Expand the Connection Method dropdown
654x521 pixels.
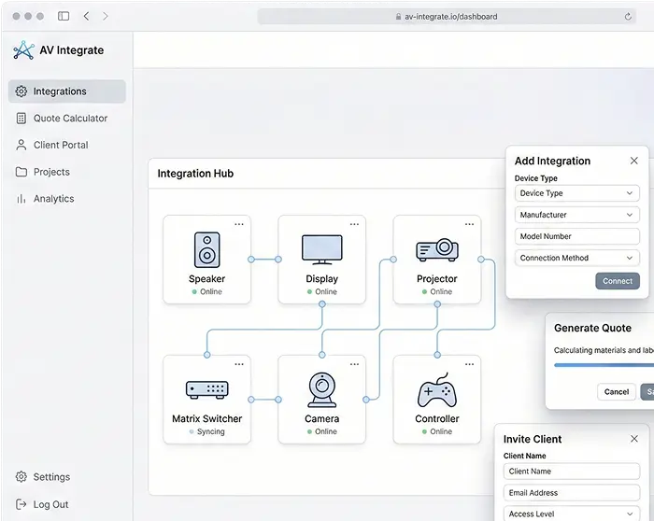pyautogui.click(x=577, y=258)
